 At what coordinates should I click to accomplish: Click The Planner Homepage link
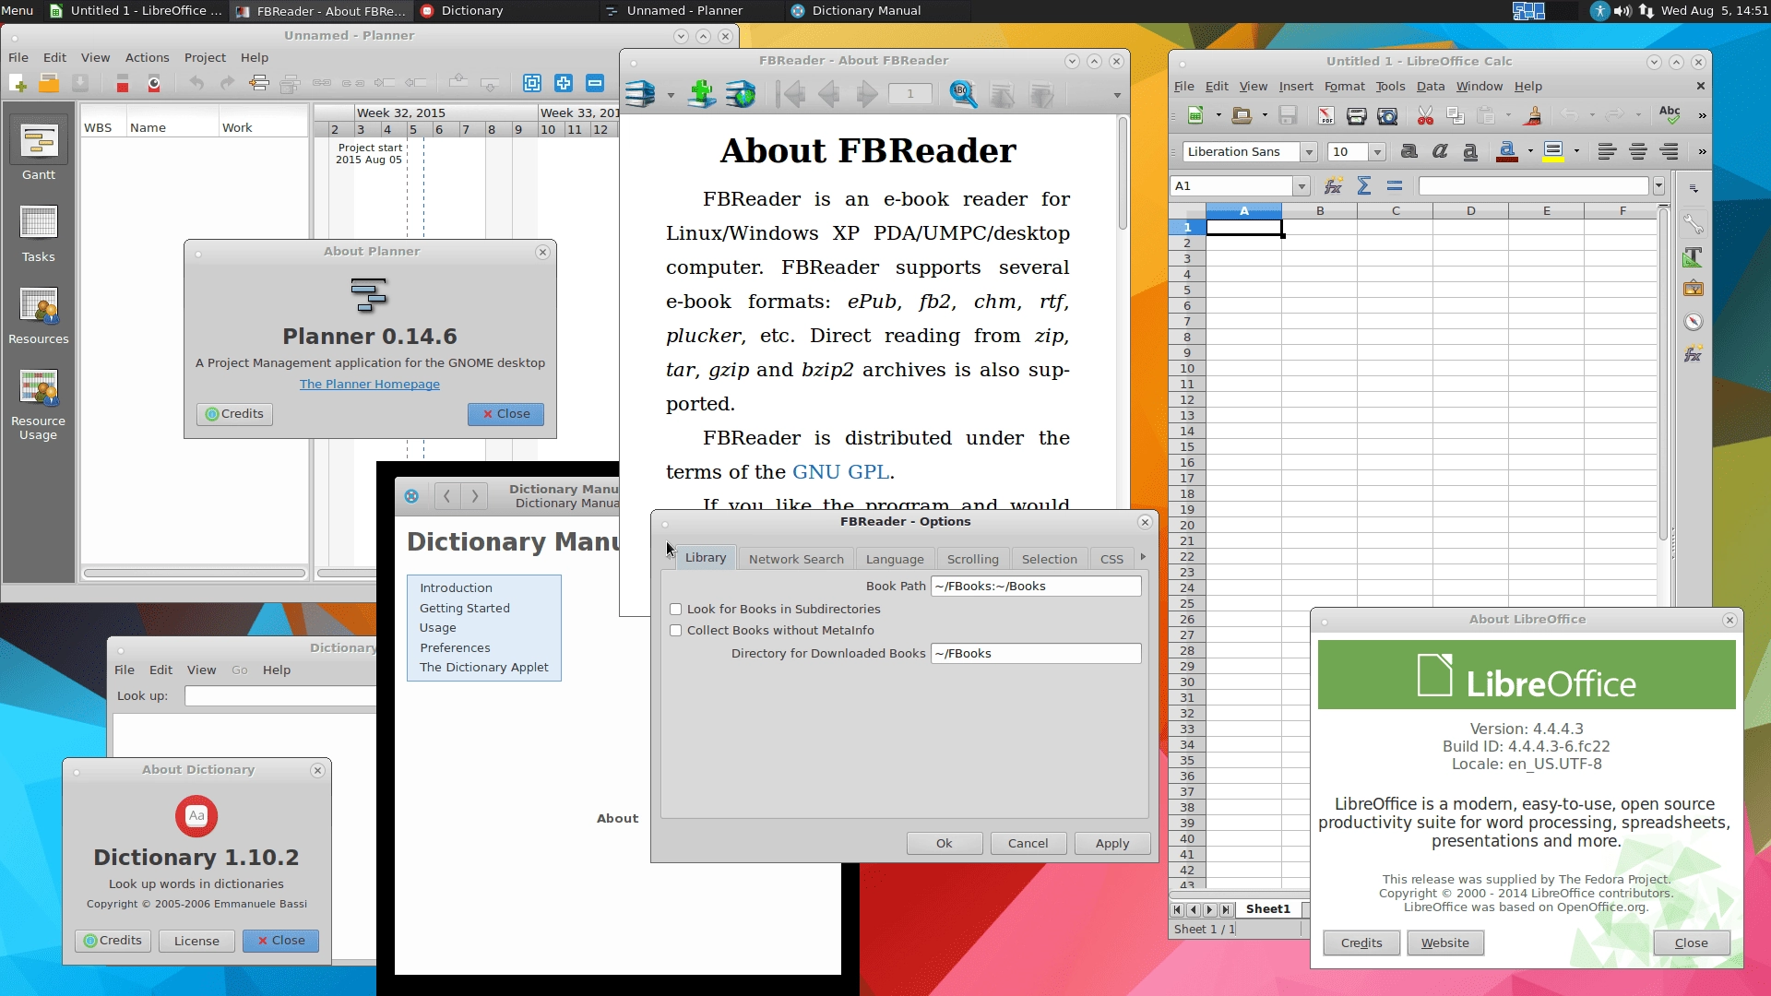click(x=369, y=385)
